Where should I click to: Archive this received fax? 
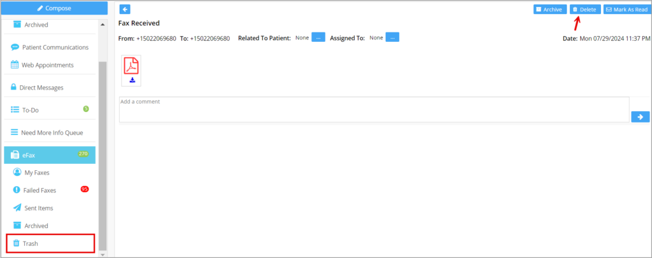pos(550,10)
